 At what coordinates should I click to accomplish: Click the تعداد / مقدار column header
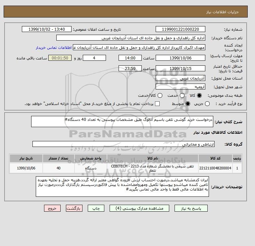59,158
